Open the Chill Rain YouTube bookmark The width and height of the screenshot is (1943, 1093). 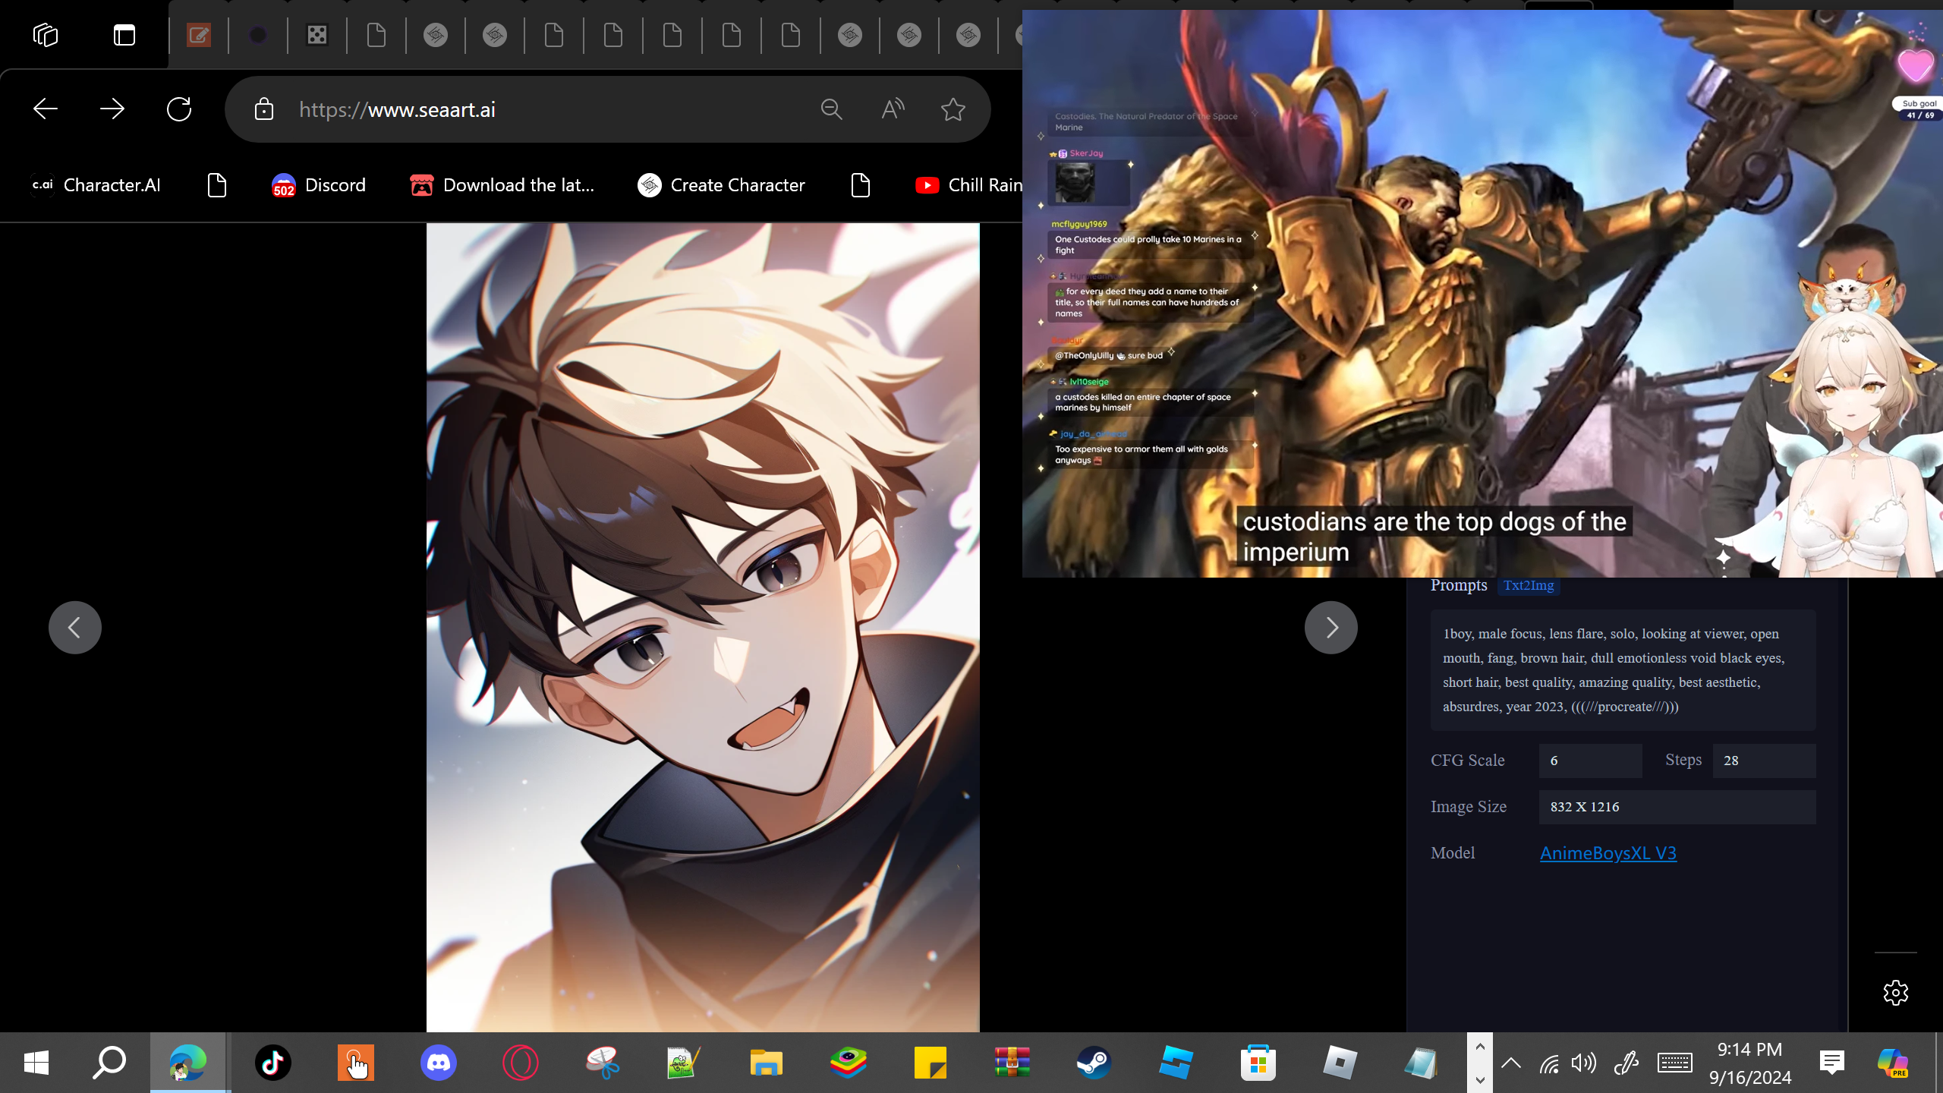point(968,185)
